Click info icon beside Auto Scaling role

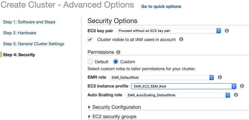pyautogui.click(x=236, y=95)
